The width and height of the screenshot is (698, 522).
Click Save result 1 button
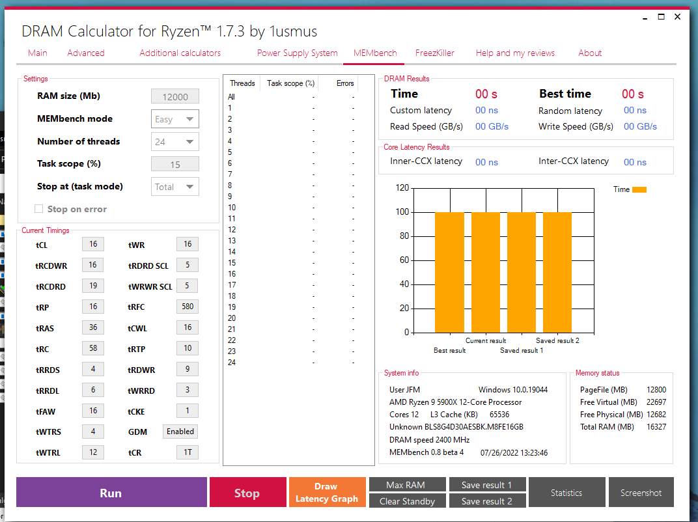pyautogui.click(x=487, y=485)
